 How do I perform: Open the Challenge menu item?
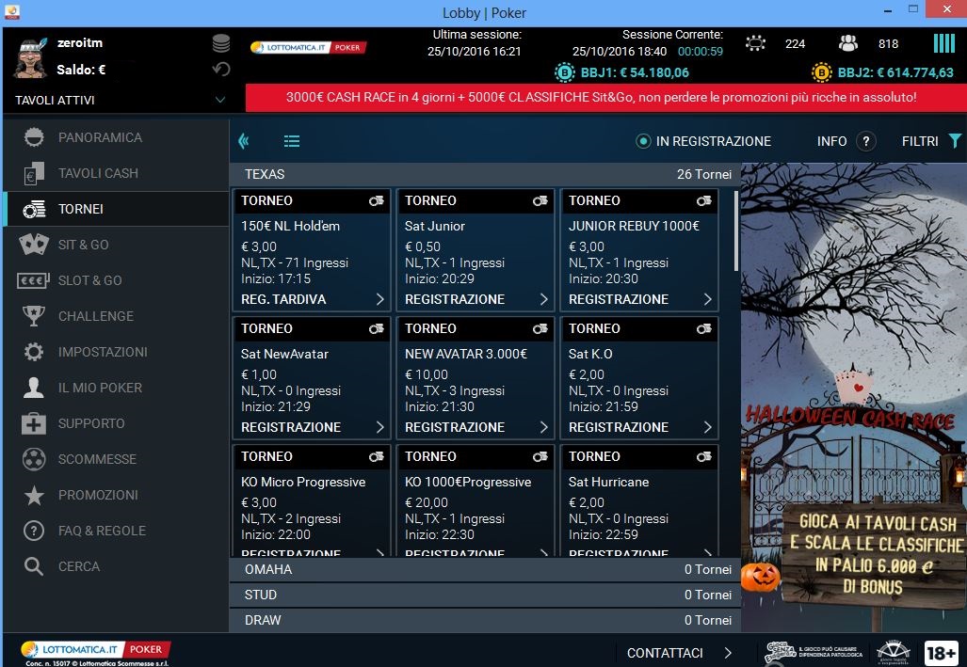pyautogui.click(x=116, y=316)
